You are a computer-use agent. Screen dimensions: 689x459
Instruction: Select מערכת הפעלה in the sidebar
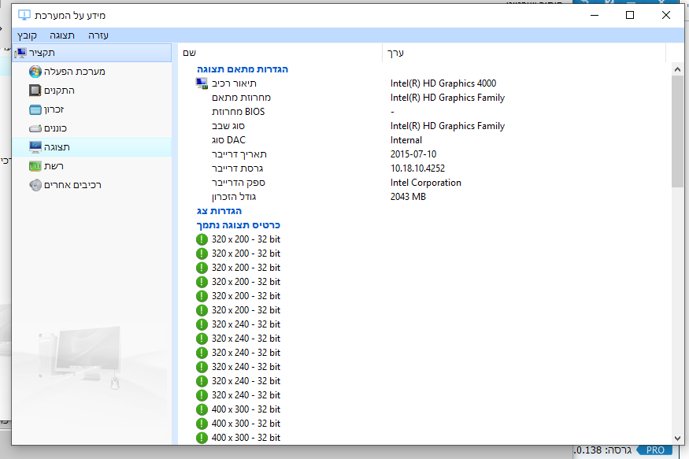[x=92, y=72]
